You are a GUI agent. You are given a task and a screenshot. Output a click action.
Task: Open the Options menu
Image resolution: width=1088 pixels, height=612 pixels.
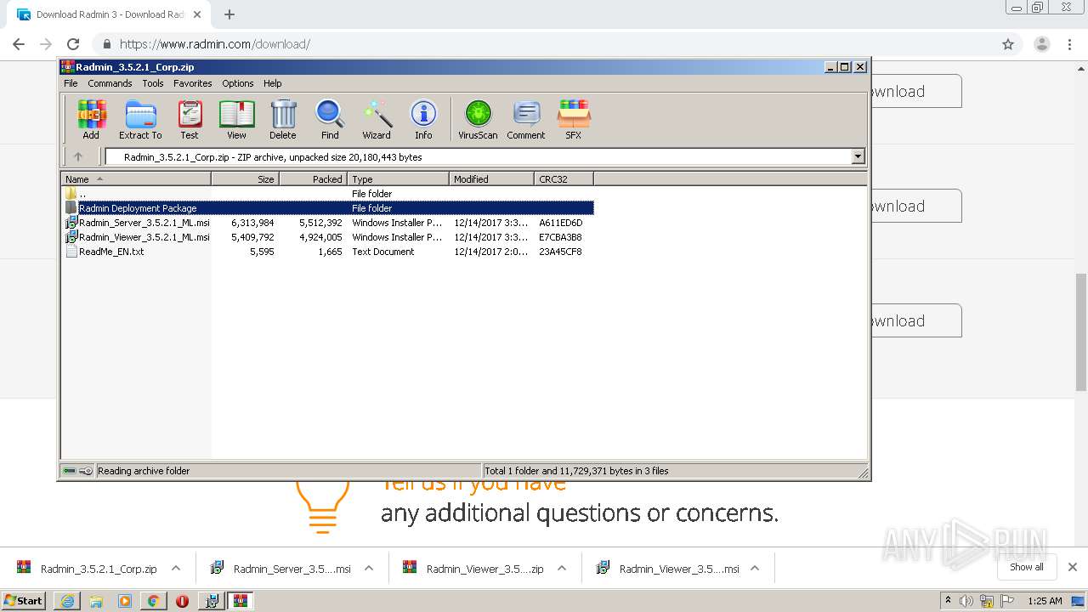pos(238,83)
